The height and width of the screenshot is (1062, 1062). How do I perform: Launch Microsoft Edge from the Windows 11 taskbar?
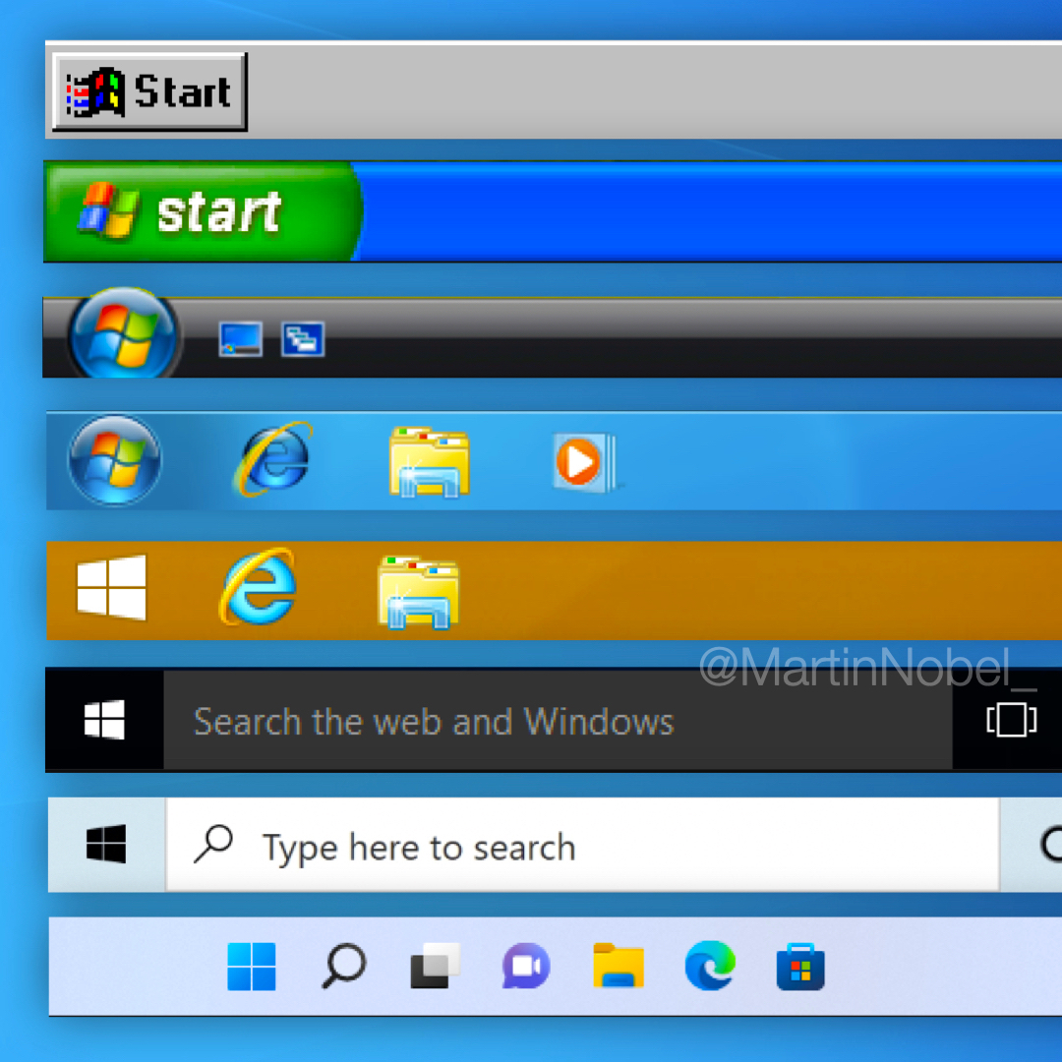pyautogui.click(x=710, y=966)
